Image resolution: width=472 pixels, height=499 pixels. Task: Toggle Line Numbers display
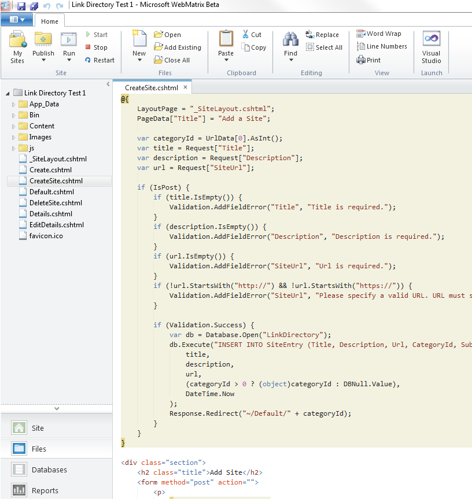point(381,46)
